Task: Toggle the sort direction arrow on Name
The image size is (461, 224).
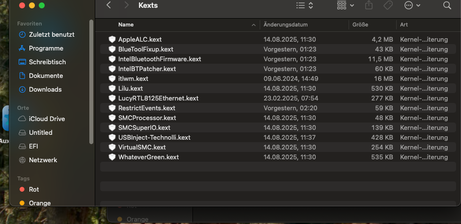Action: click(253, 25)
